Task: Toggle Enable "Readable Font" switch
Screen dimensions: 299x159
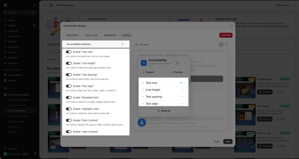Action: (69, 98)
